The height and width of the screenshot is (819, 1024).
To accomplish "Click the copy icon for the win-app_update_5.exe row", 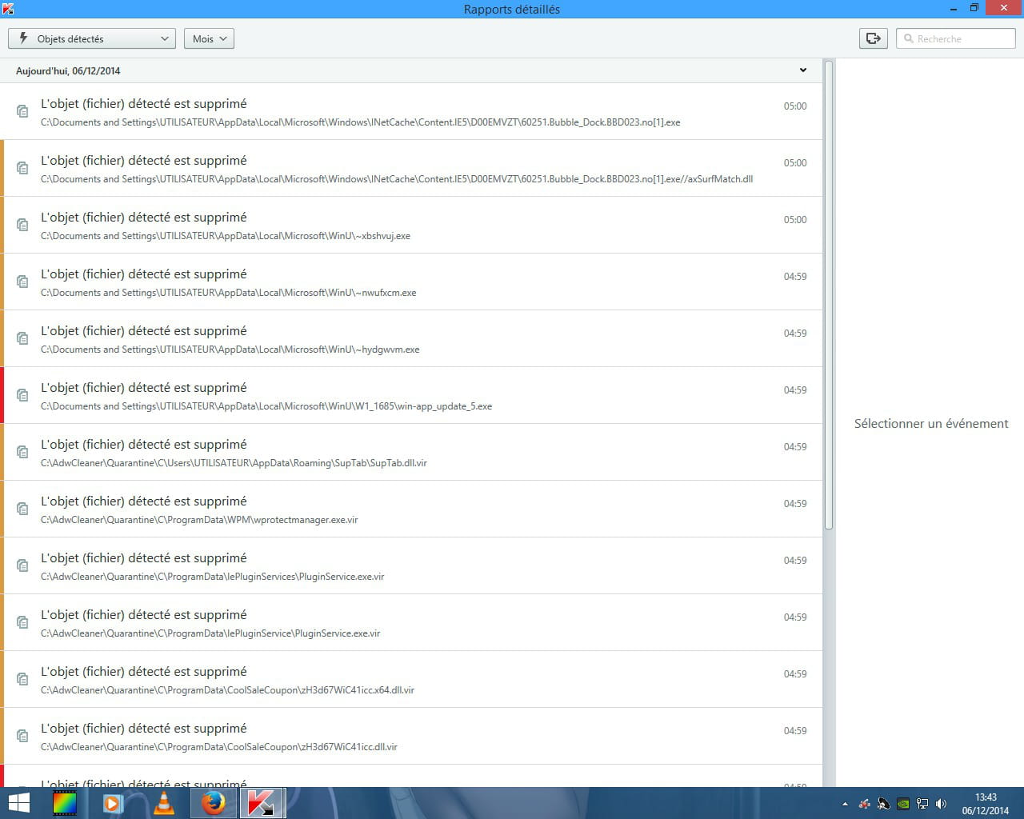I will 22,395.
